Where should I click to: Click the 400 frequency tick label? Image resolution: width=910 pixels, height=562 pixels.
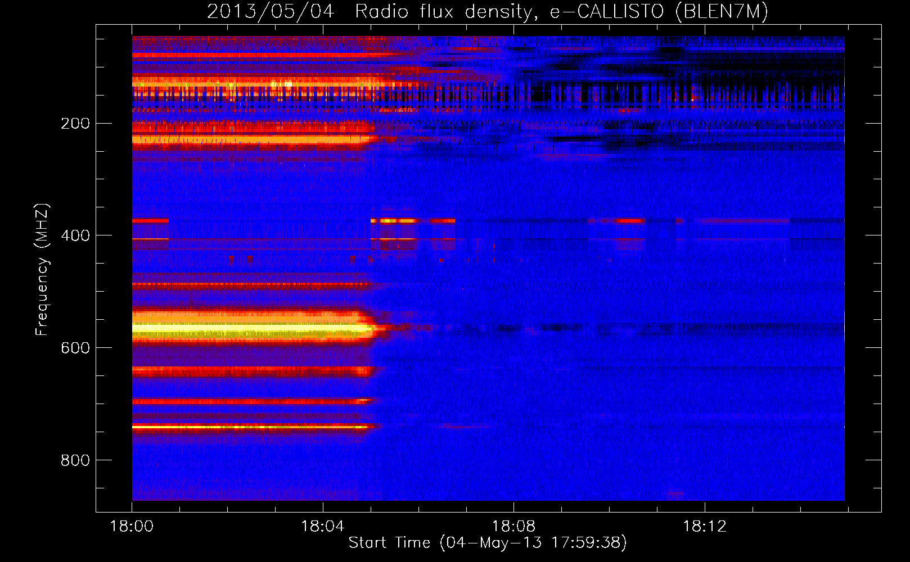coord(75,235)
